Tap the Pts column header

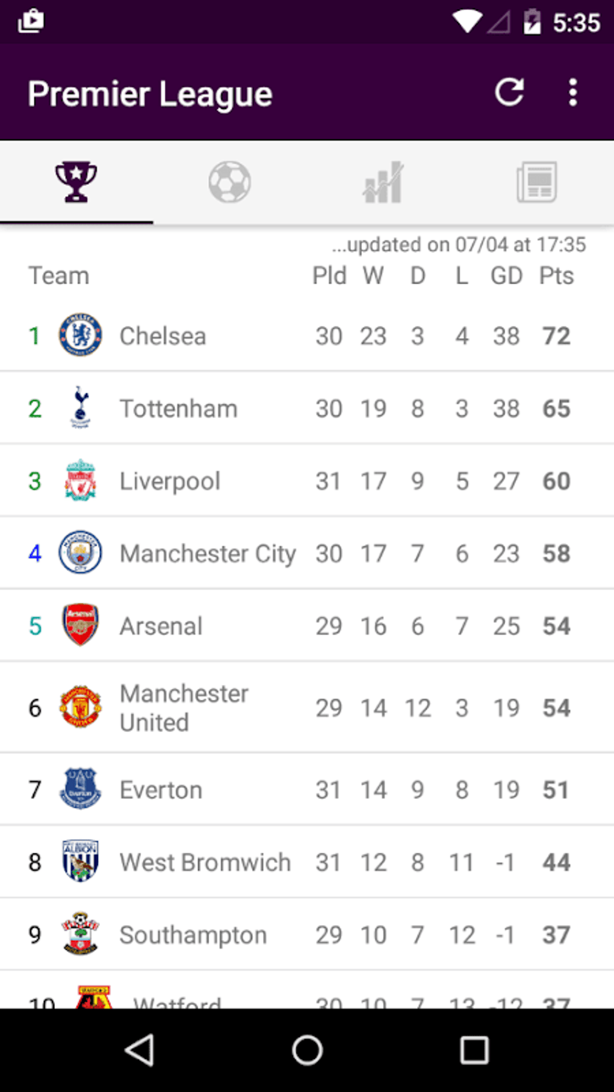tap(556, 276)
